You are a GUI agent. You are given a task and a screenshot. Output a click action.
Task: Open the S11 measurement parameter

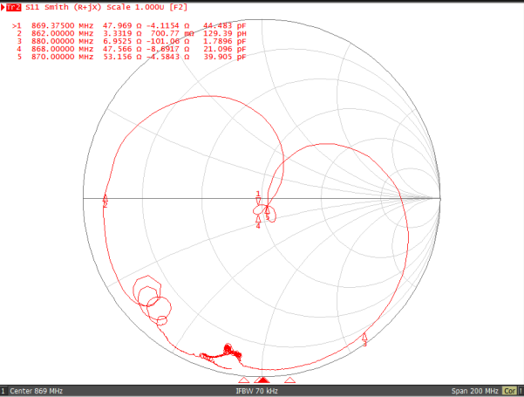coord(34,7)
